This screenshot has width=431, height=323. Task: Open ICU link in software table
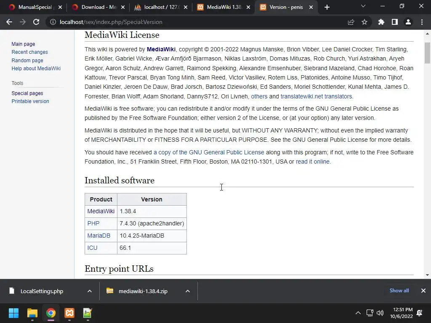[x=92, y=248]
